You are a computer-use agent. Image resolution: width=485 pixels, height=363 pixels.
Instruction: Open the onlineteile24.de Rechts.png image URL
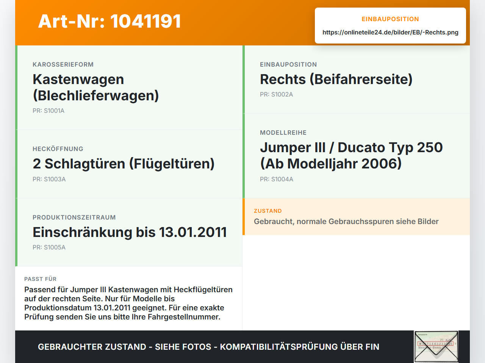pyautogui.click(x=390, y=33)
